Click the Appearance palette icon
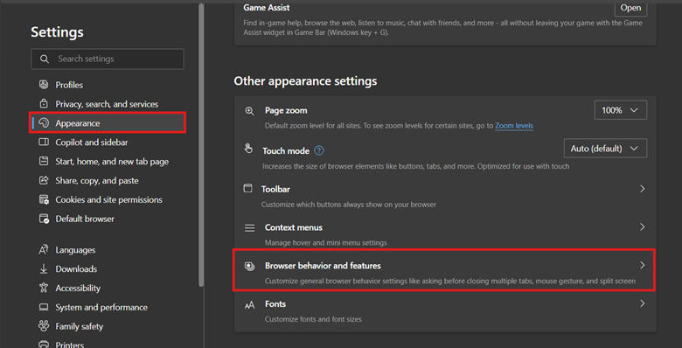This screenshot has height=348, width=682. click(x=44, y=122)
